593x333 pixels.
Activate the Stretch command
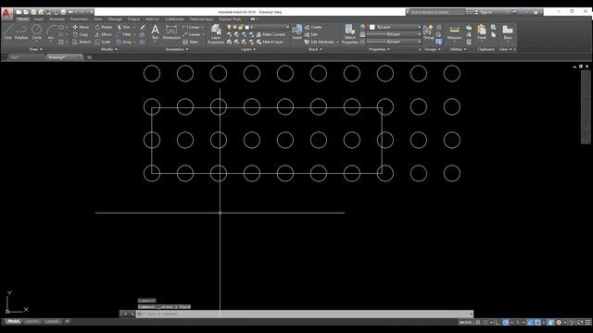pyautogui.click(x=82, y=42)
